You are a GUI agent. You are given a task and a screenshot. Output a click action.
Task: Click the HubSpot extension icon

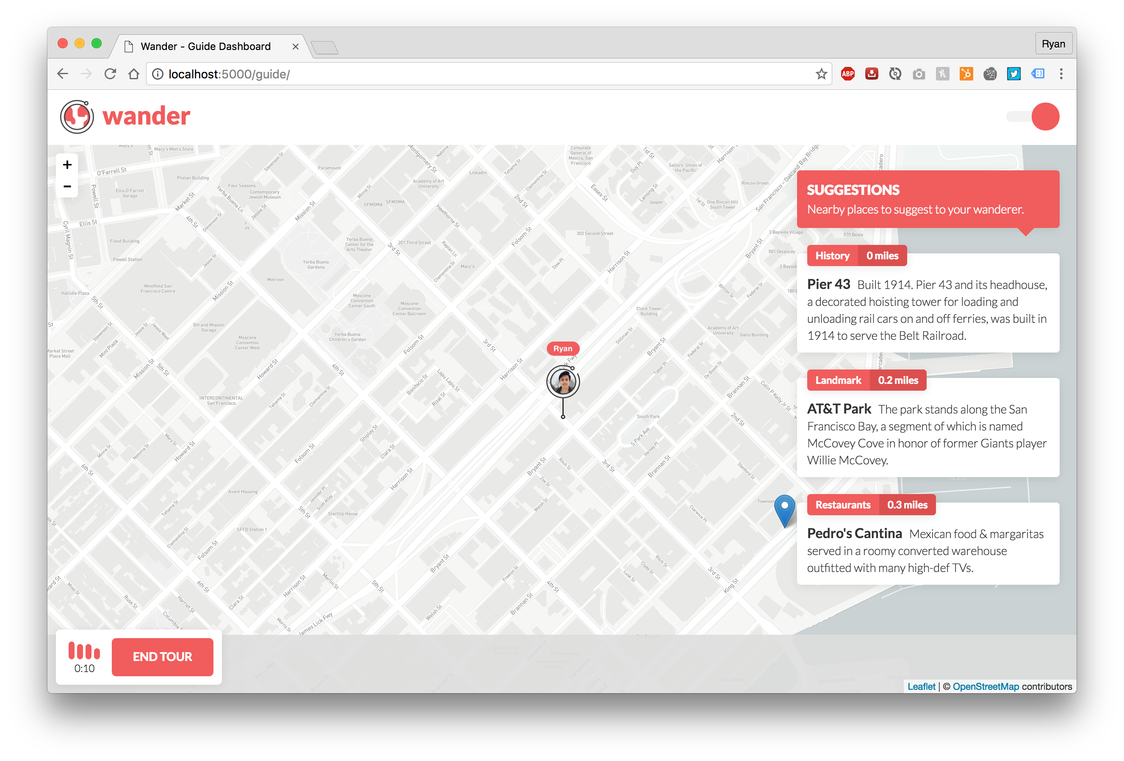point(966,74)
